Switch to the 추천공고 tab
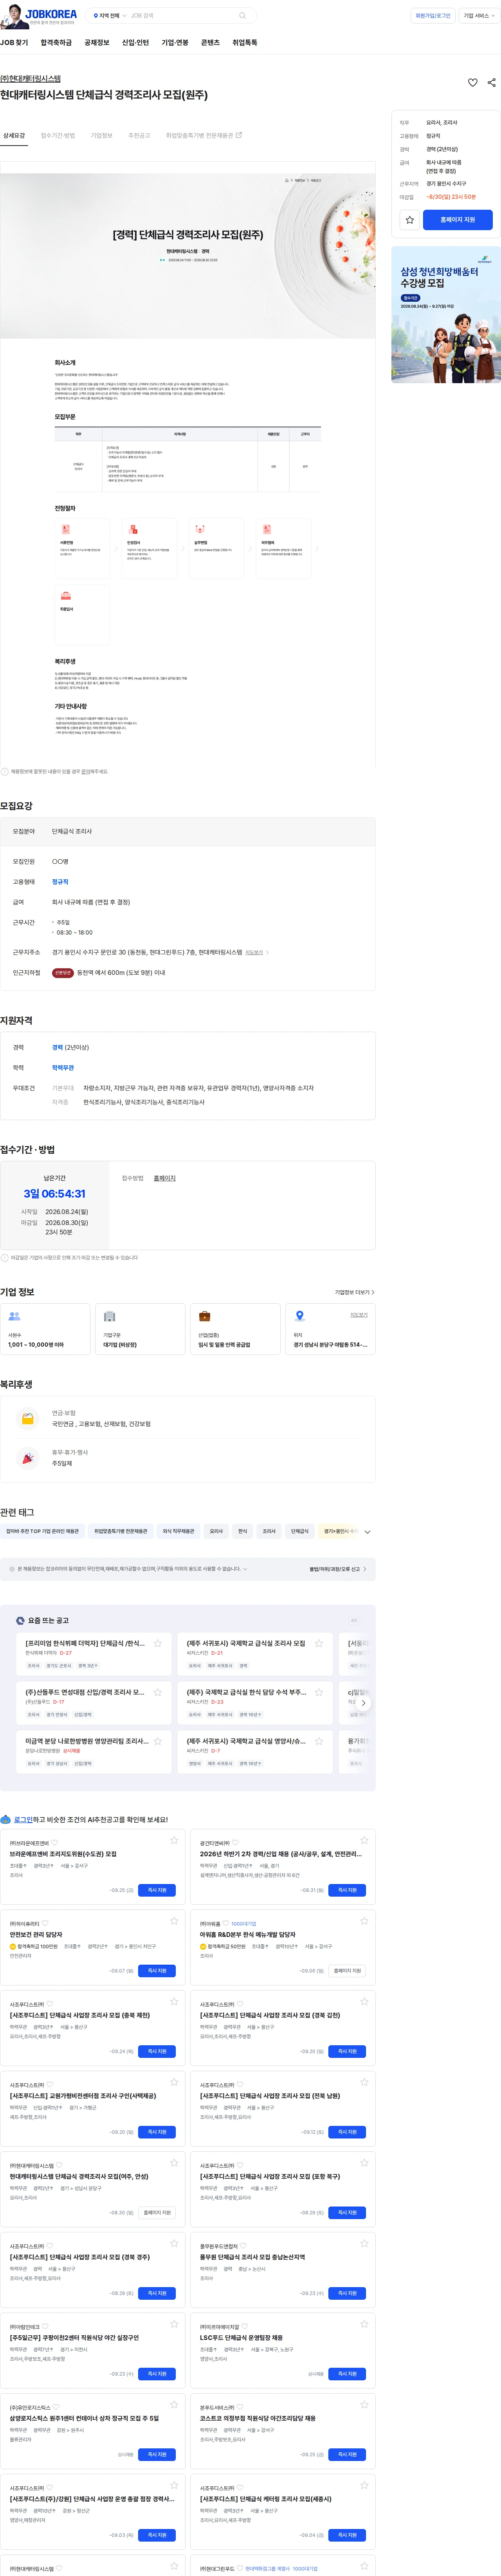Image resolution: width=501 pixels, height=2576 pixels. 139,136
